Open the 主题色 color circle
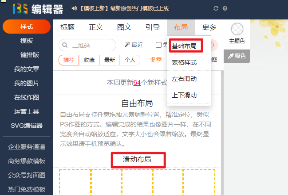 (237, 29)
